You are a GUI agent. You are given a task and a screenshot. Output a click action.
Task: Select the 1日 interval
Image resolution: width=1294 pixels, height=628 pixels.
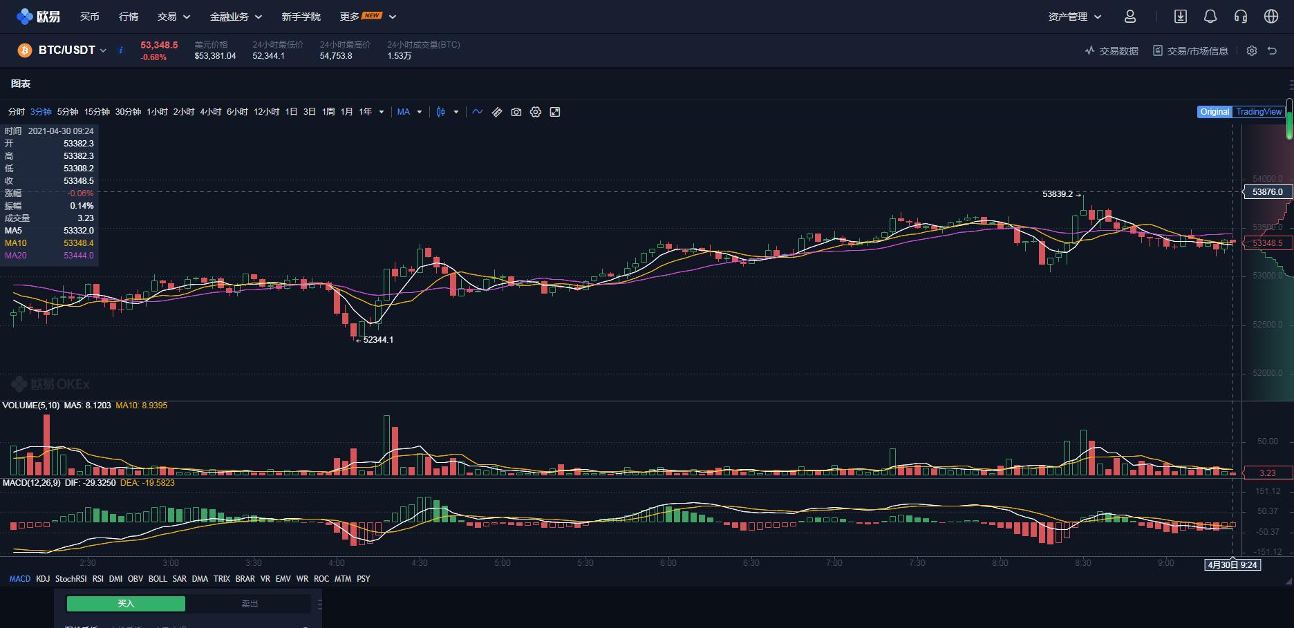point(291,112)
